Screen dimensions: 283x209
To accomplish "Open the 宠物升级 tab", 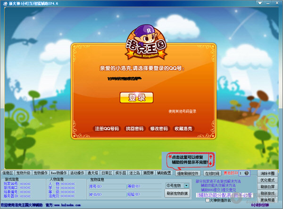I will (23, 173).
